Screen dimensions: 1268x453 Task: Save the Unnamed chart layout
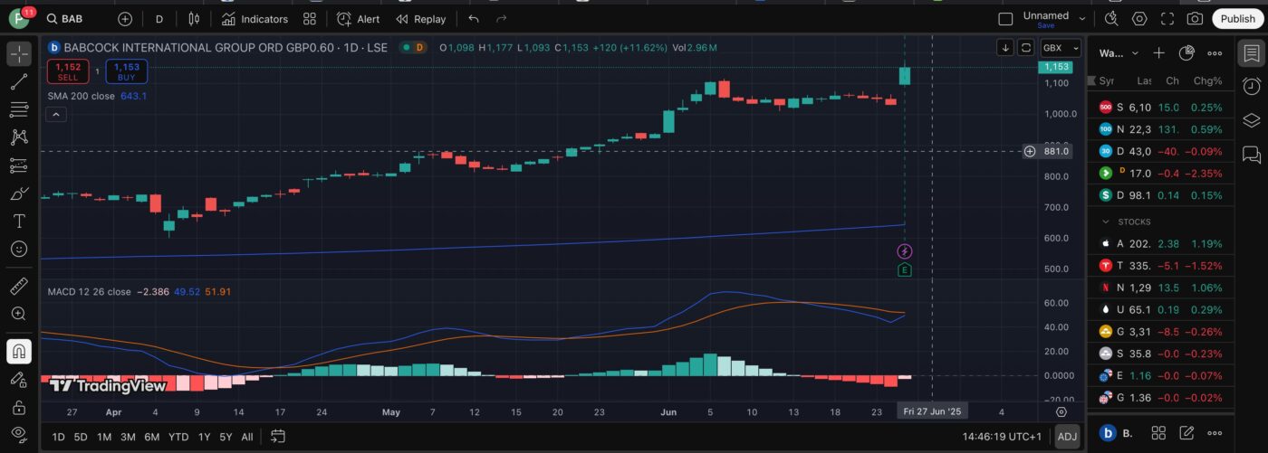click(x=1046, y=25)
